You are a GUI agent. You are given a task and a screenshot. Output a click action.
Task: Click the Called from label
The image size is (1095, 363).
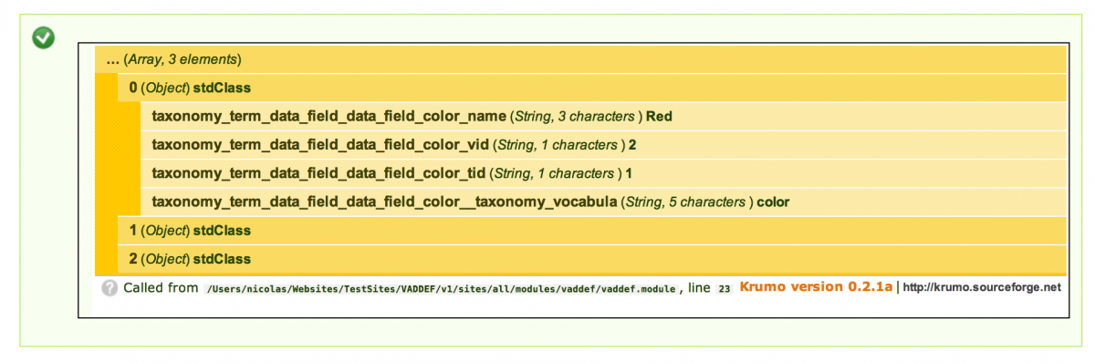pyautogui.click(x=161, y=287)
